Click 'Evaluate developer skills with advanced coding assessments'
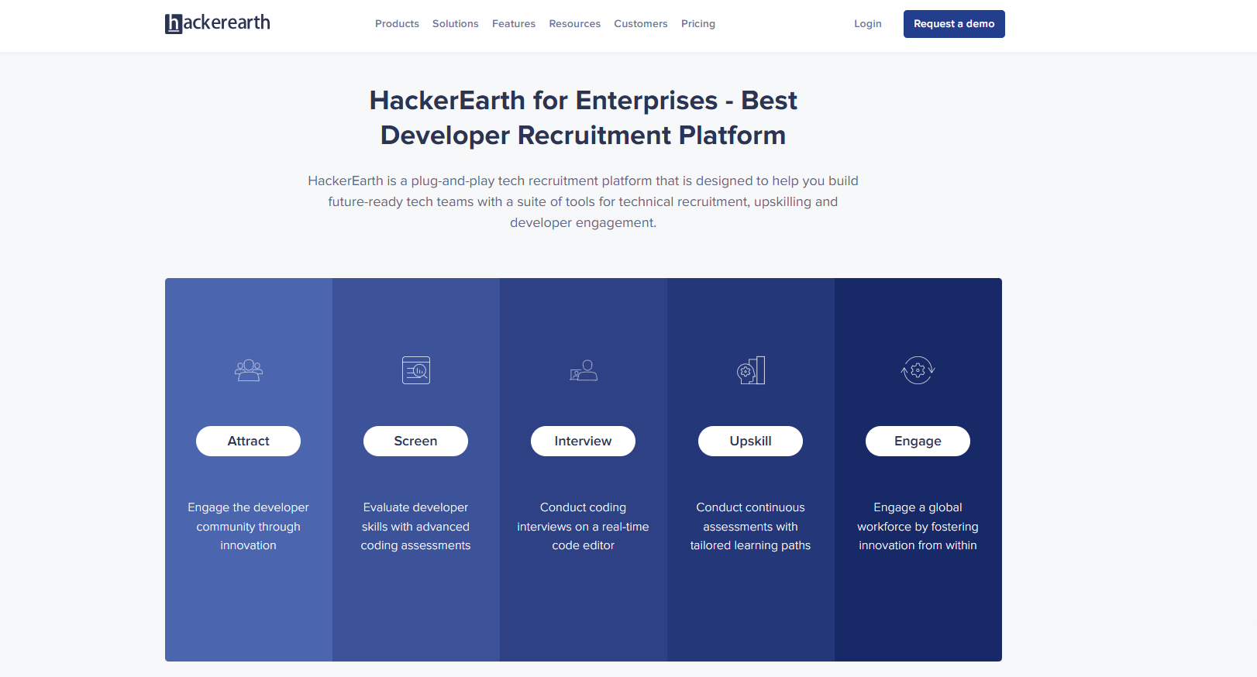The width and height of the screenshot is (1257, 677). (x=415, y=527)
